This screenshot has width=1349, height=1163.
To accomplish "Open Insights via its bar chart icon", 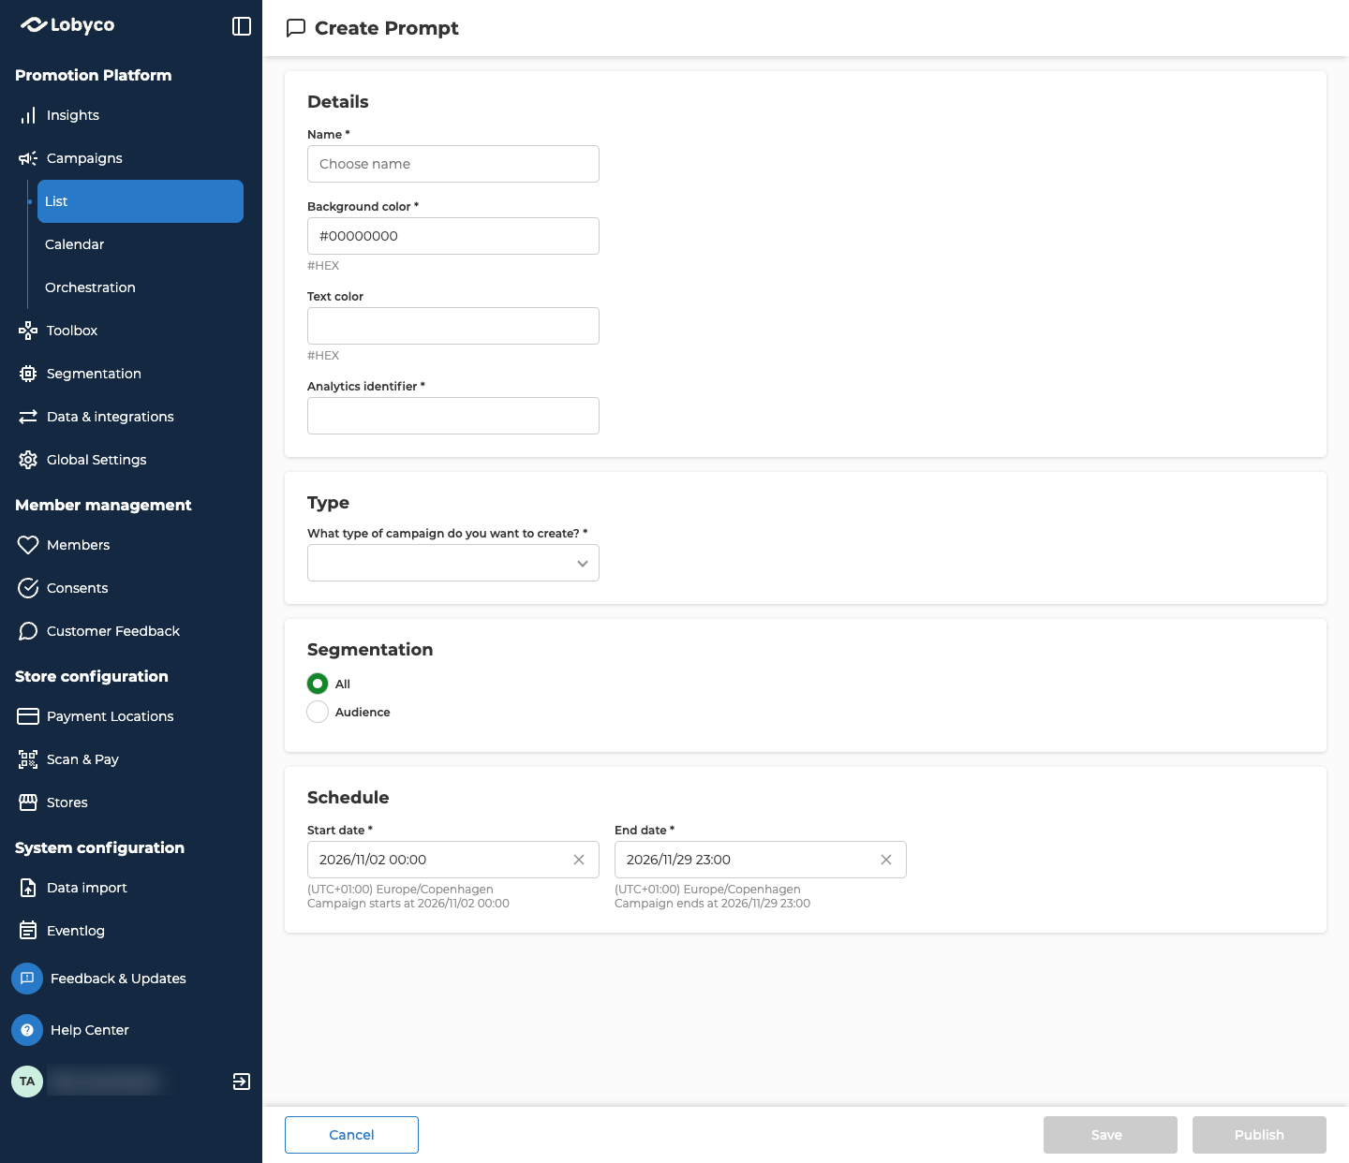I will [x=28, y=115].
